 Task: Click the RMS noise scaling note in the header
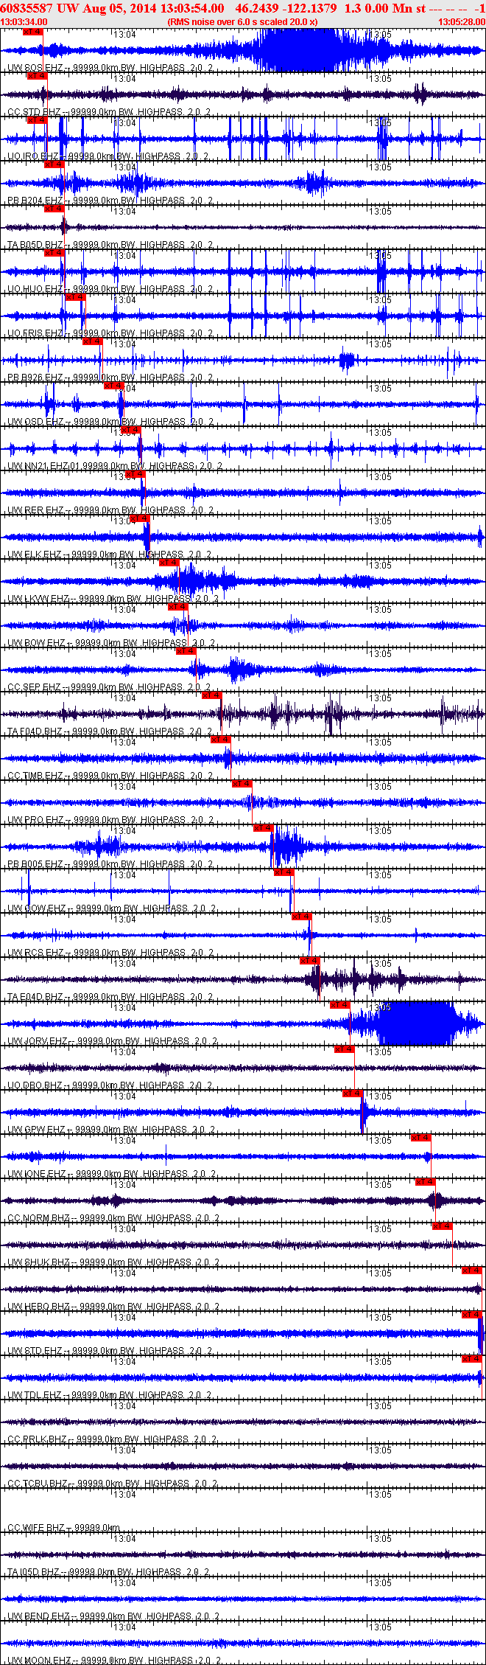click(242, 22)
